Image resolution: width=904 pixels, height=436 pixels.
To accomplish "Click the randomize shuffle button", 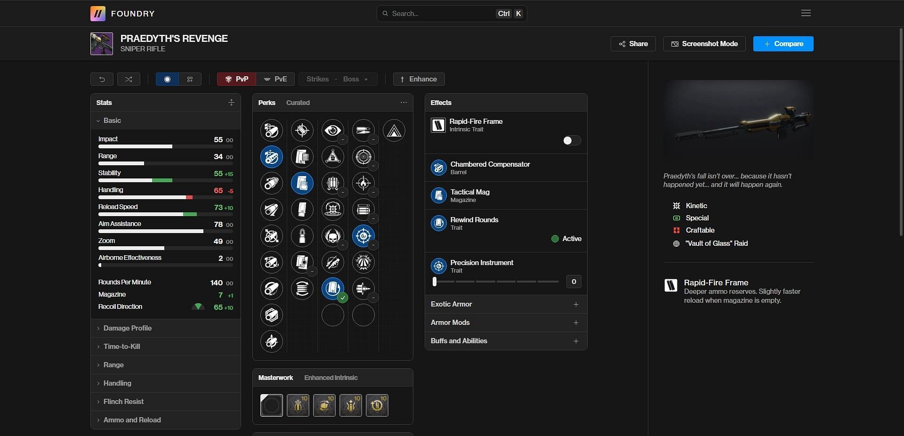I will [x=129, y=79].
